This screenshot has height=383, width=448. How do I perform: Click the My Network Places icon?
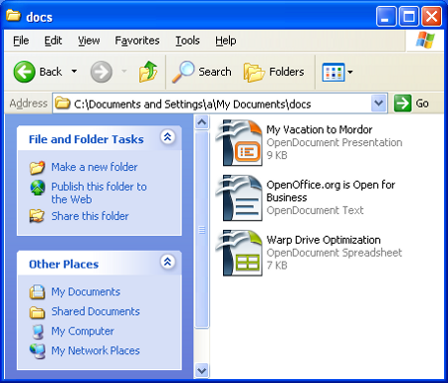pyautogui.click(x=37, y=351)
